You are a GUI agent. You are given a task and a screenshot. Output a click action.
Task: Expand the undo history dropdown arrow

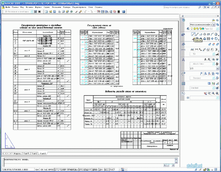click(x=88, y=12)
